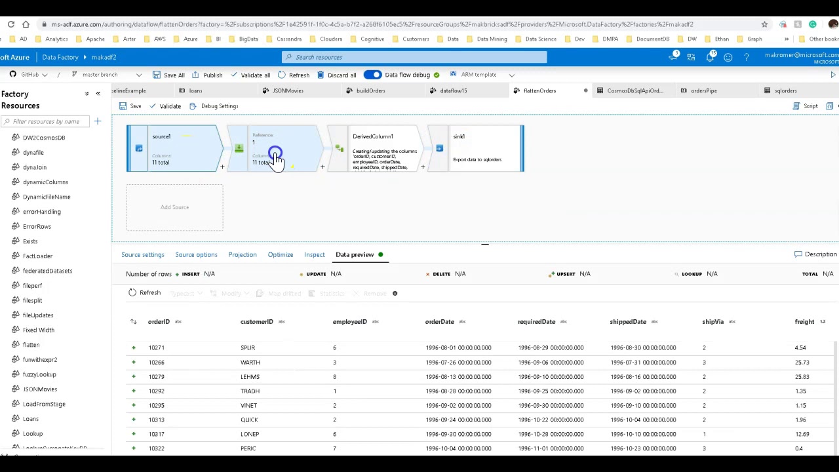839x472 pixels.
Task: Open the LoadFromStage data flow
Action: 44,404
